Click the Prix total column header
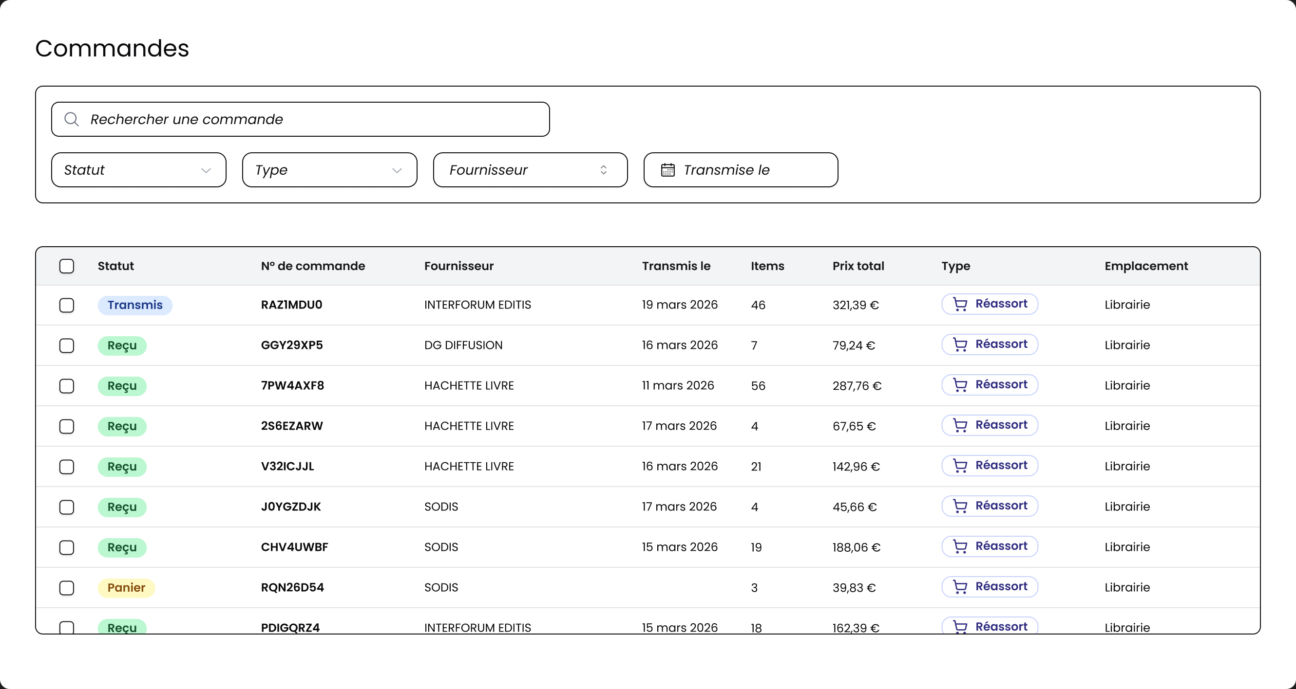The width and height of the screenshot is (1296, 689). (858, 266)
